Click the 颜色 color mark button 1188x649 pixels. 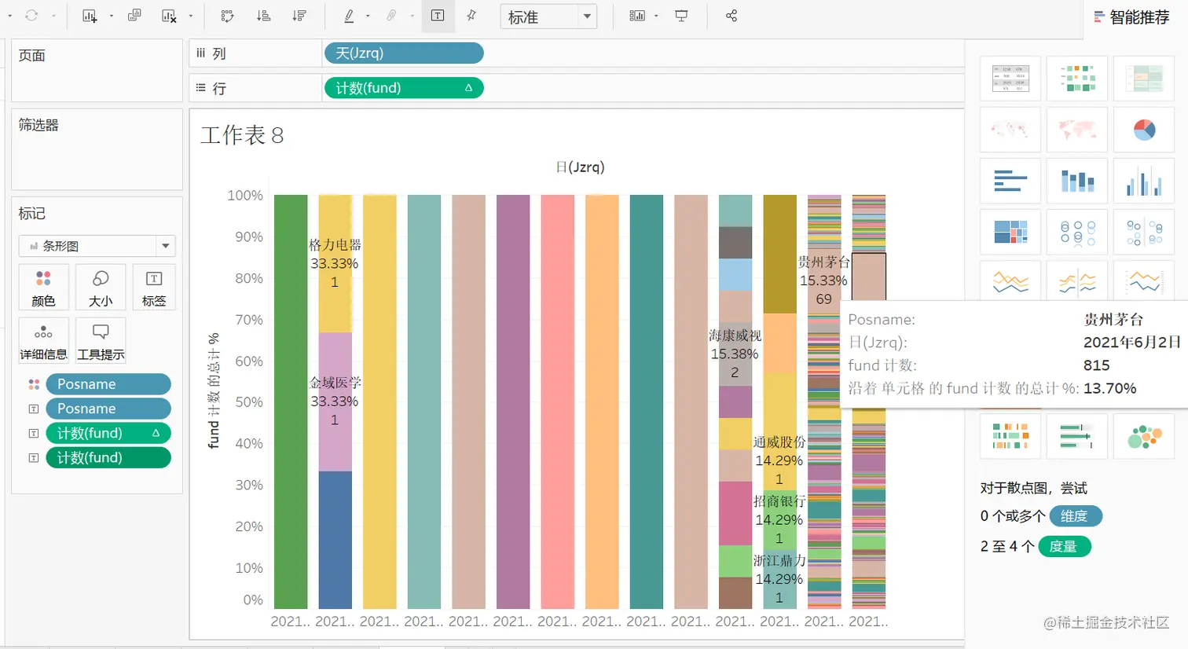[x=43, y=288]
